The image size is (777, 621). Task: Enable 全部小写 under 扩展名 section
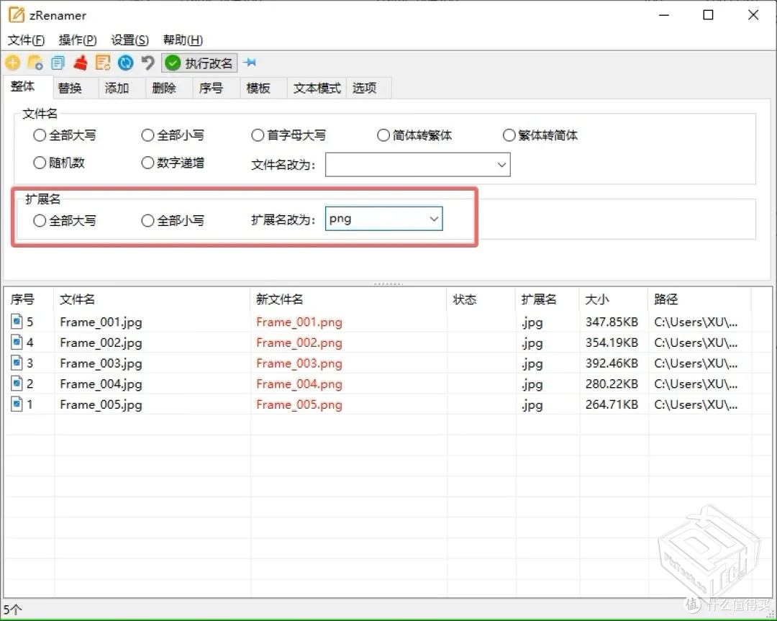click(147, 221)
